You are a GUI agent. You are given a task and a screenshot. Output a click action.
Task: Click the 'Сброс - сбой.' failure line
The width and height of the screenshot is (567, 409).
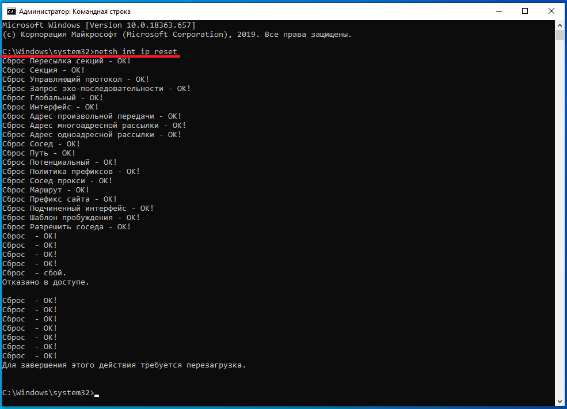point(35,273)
